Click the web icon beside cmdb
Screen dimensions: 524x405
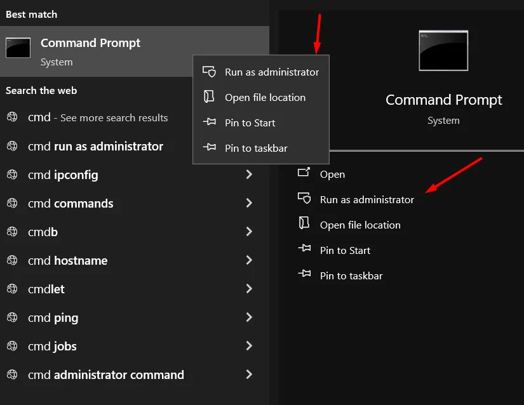12,232
